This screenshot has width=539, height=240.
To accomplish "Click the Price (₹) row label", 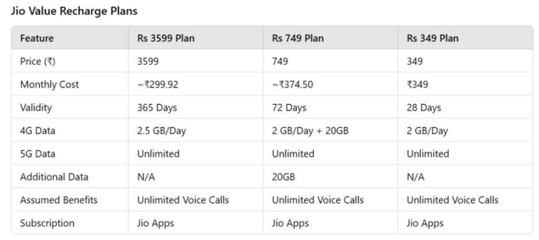I will 37,62.
